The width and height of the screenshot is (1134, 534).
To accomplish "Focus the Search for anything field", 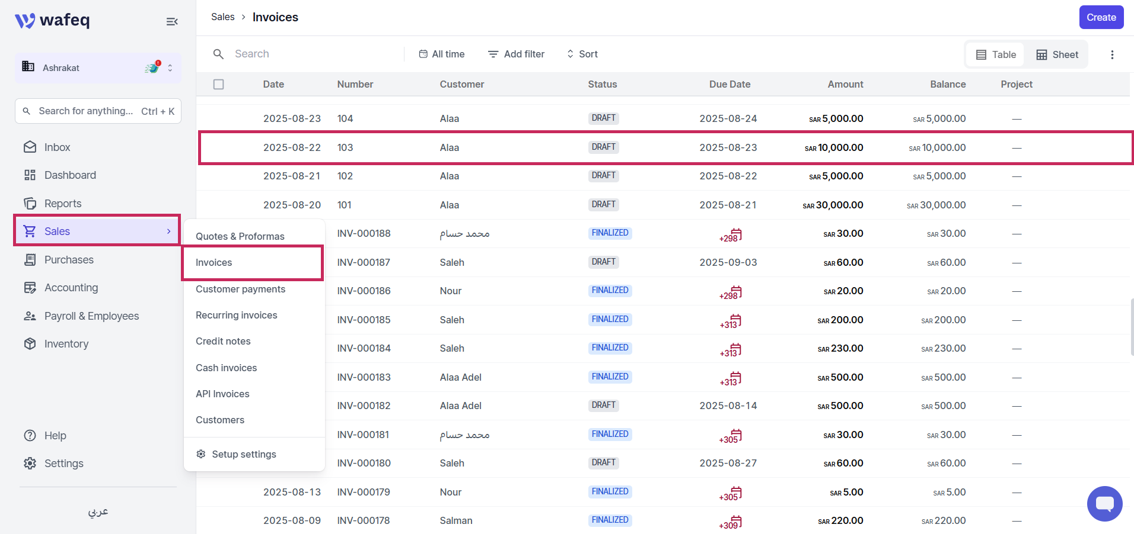I will coord(98,111).
